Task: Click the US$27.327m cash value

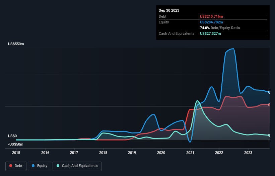Action: [x=210, y=33]
